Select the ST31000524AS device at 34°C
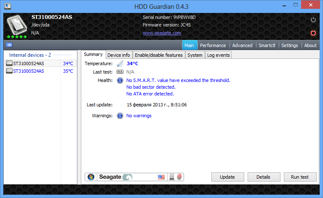Viewport: 323px width, 198px height. click(x=40, y=63)
